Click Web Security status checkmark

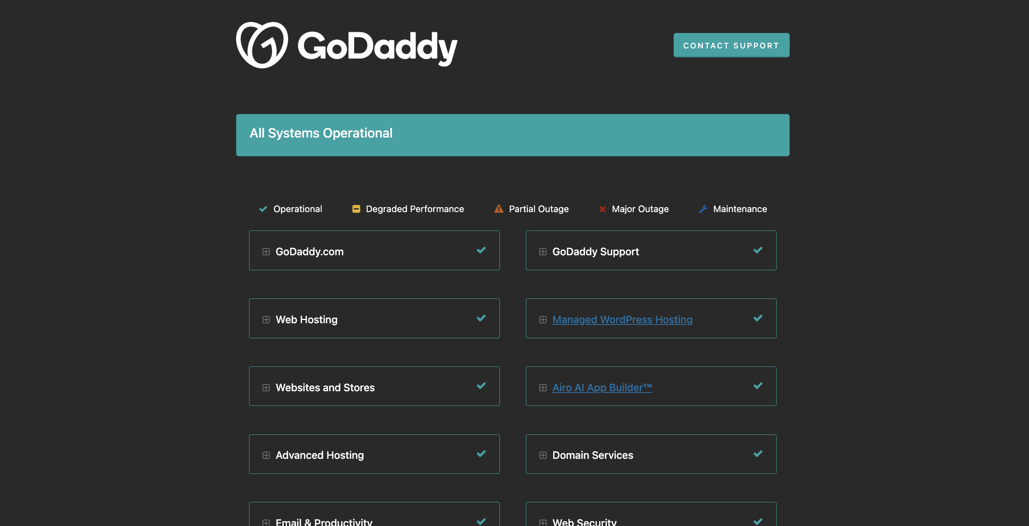click(x=758, y=521)
